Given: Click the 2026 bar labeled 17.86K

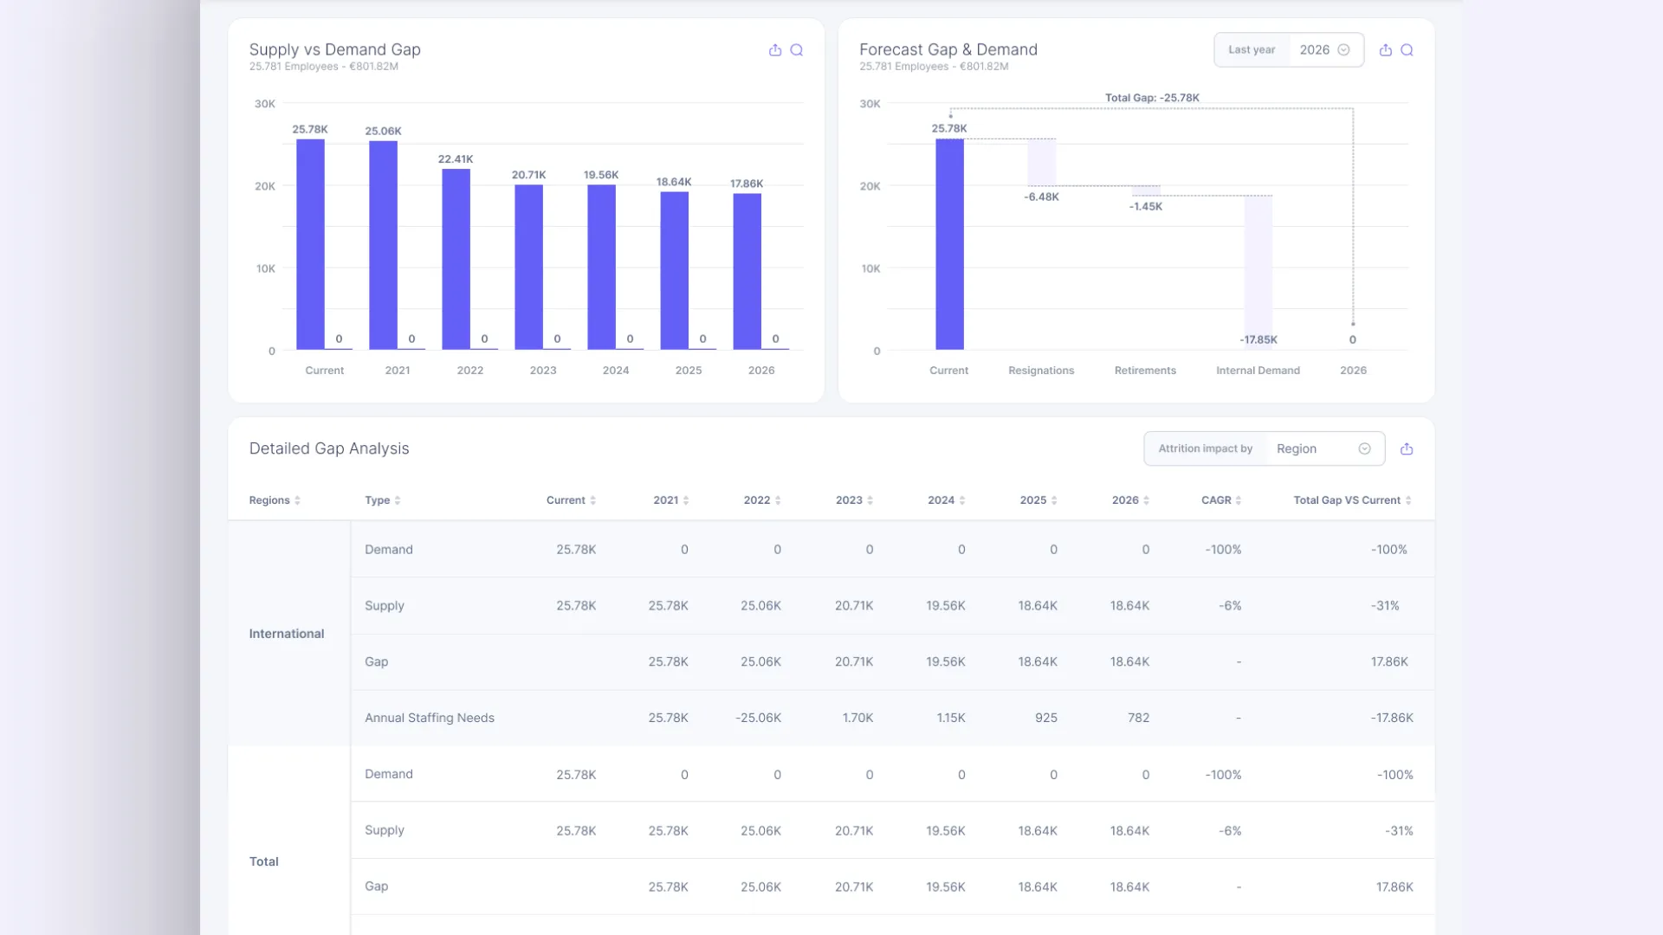Looking at the screenshot, I should click(747, 272).
